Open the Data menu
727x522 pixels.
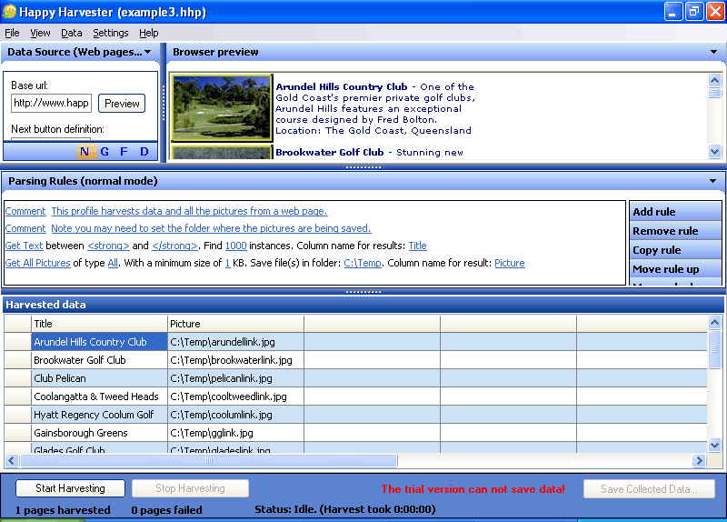pyautogui.click(x=72, y=33)
